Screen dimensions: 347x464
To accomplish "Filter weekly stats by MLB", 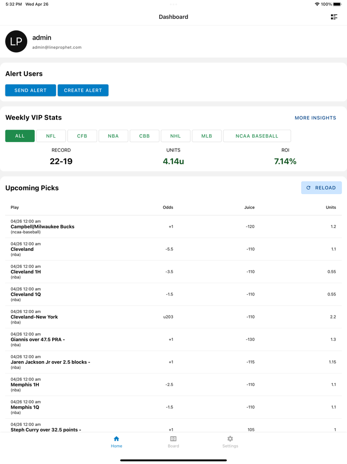I will (x=207, y=136).
